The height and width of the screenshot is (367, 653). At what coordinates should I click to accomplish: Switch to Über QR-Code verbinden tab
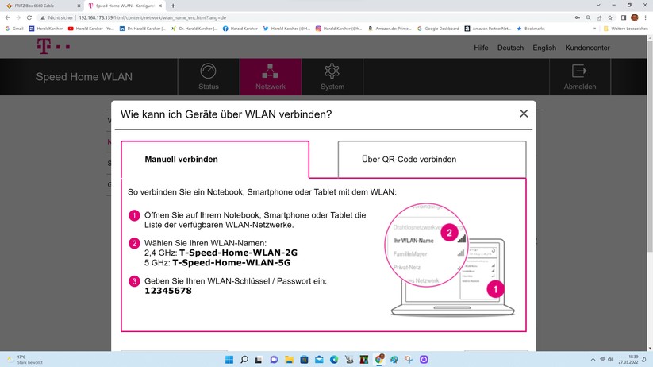pos(432,160)
